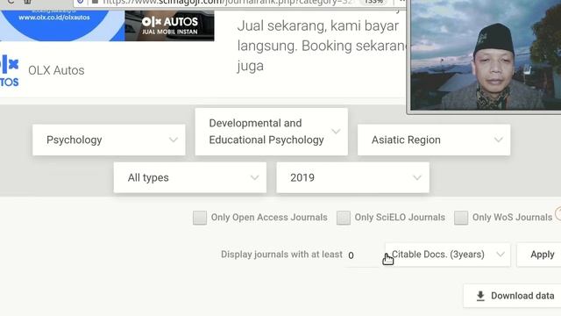Viewport: 561px width, 316px height.
Task: Click the OLX logo beside OLX Autos
Action: 10,70
